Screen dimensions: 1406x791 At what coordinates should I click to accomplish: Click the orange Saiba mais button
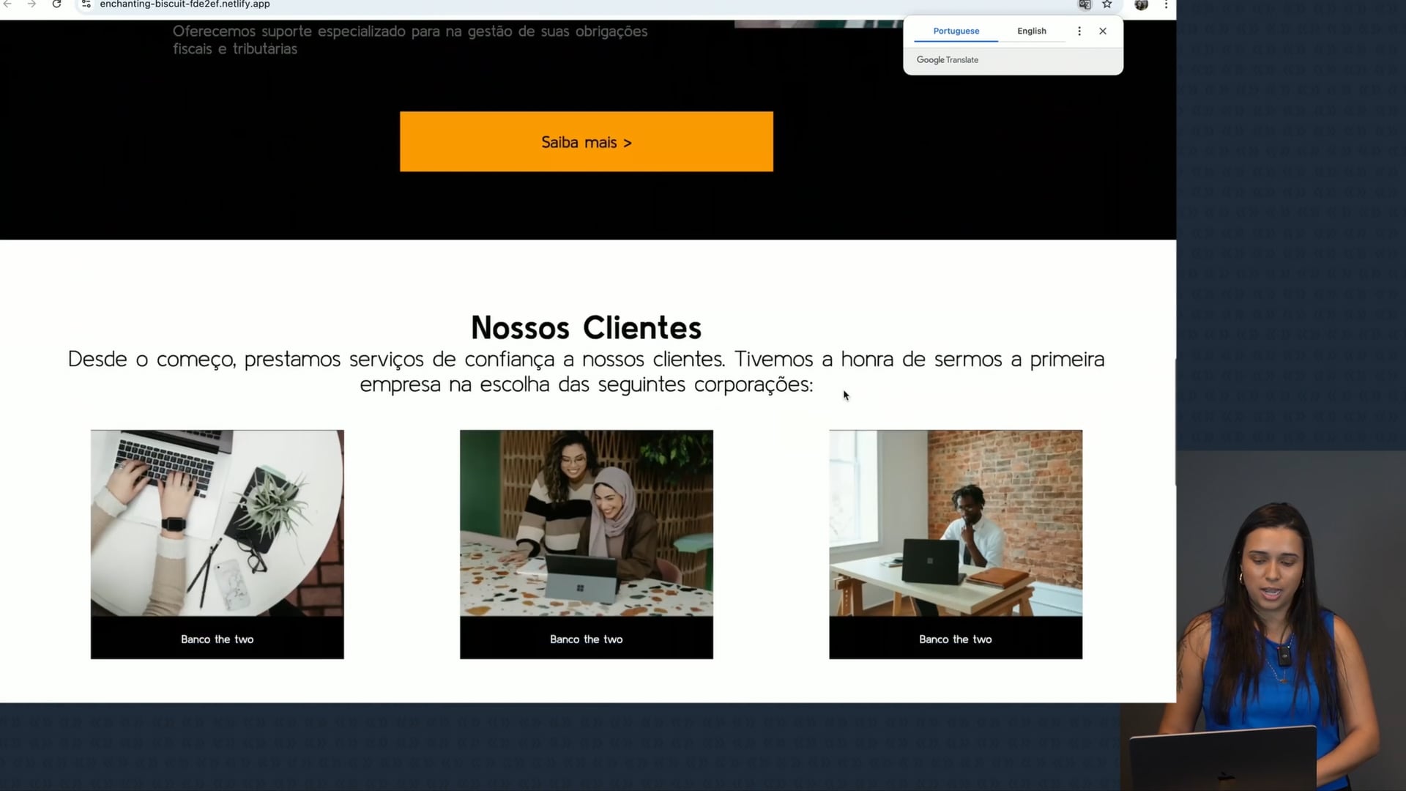coord(586,141)
